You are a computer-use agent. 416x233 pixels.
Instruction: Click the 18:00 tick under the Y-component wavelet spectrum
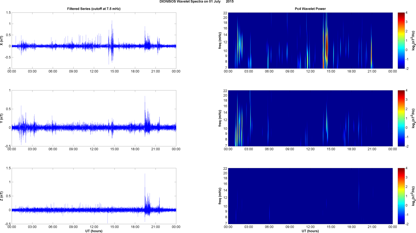tap(351, 149)
